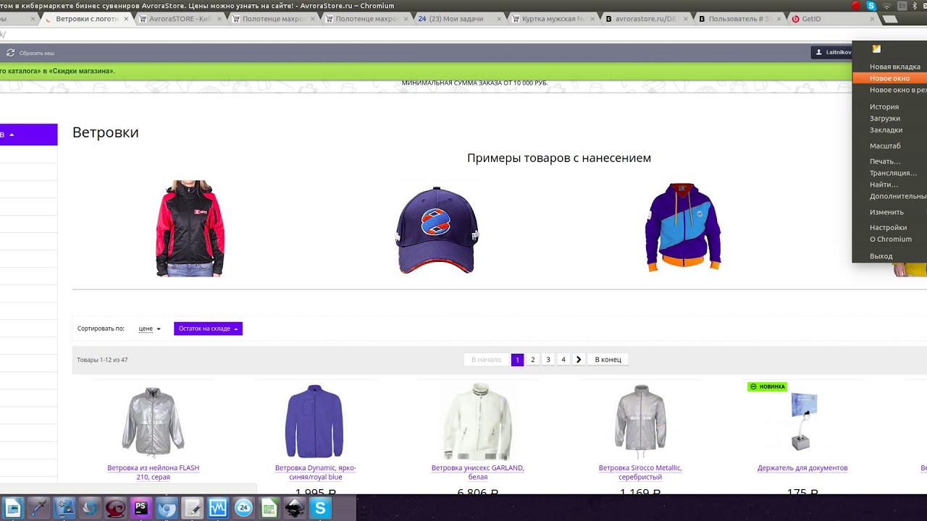Click the yellow notes icon in the Chromium menu

pyautogui.click(x=876, y=49)
